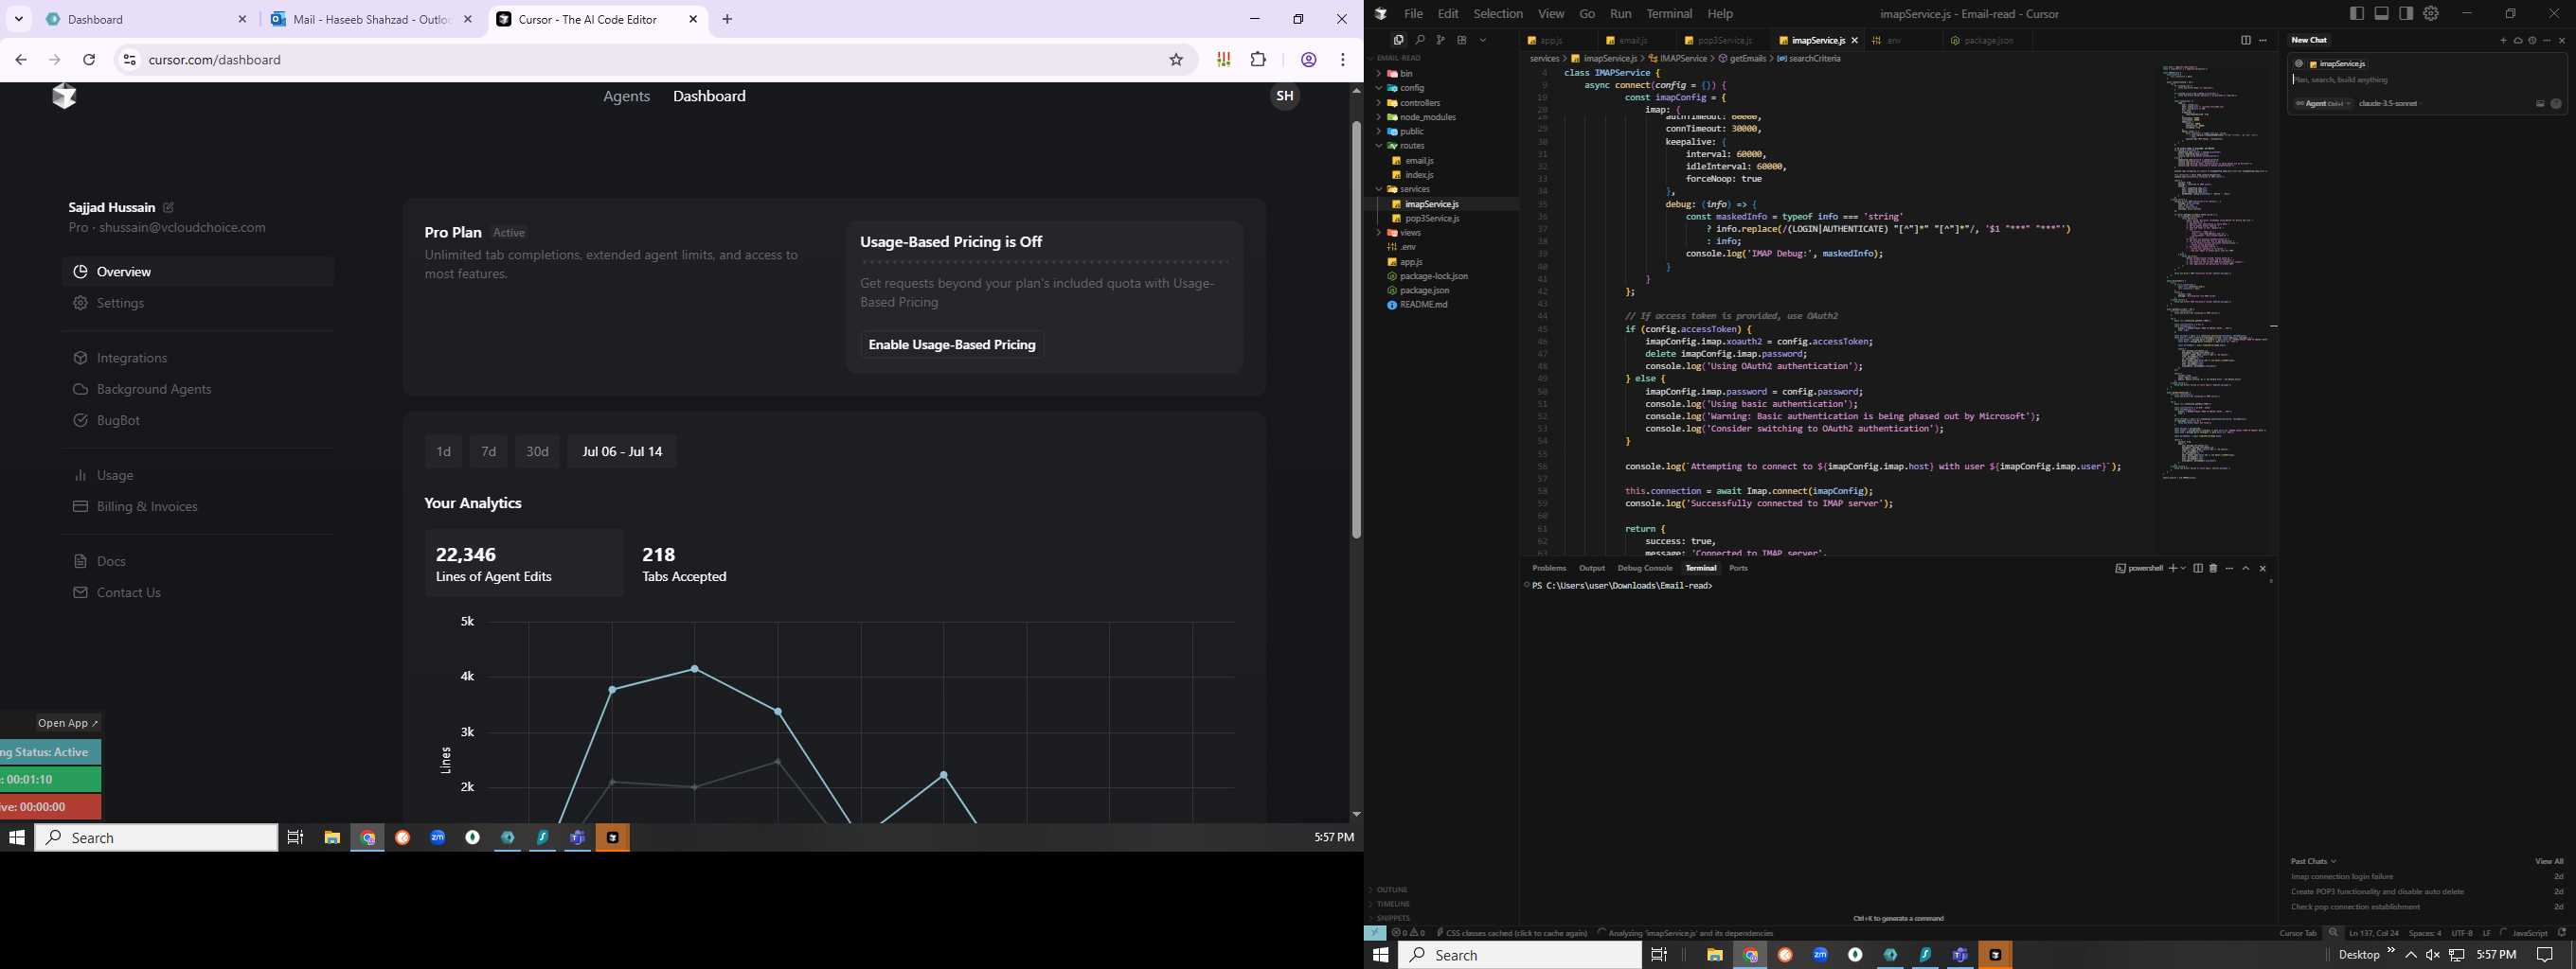Switch to the package.json editor tab
This screenshot has height=969, width=2576.
point(1988,40)
